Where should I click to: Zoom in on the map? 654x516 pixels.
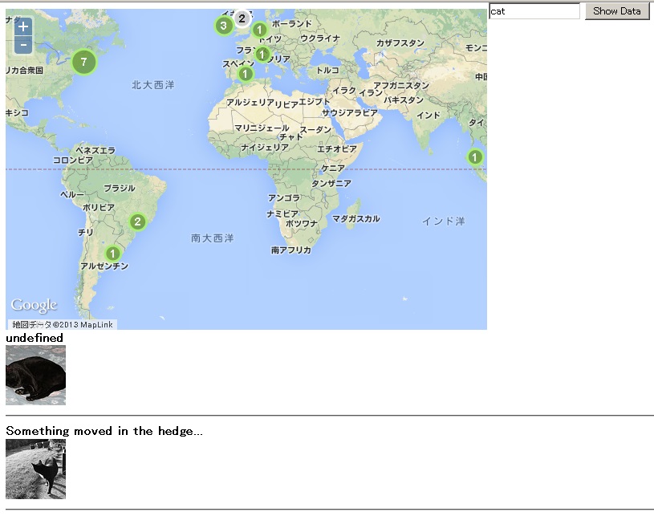pos(24,26)
